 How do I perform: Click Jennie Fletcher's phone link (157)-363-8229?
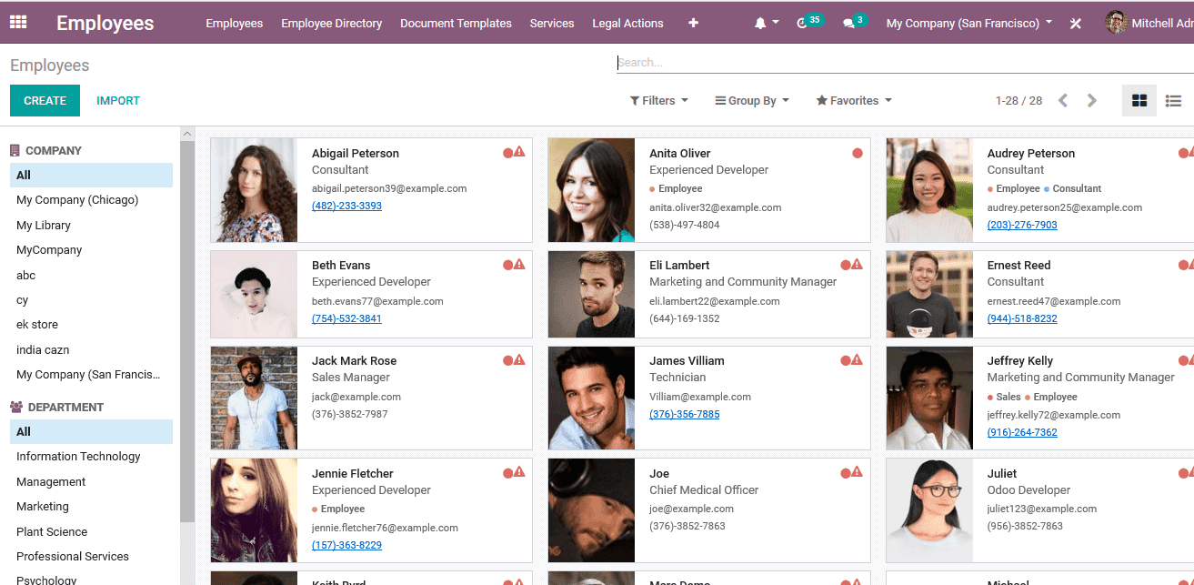point(346,545)
